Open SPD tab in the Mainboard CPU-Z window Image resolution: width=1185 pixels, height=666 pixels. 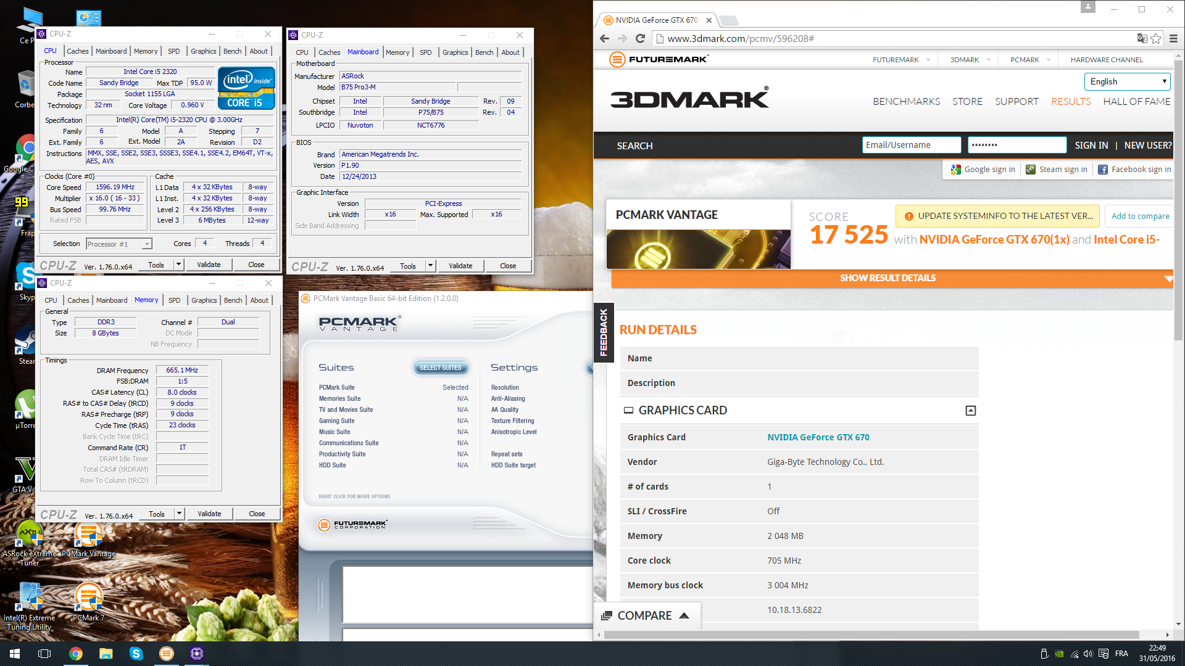coord(426,52)
